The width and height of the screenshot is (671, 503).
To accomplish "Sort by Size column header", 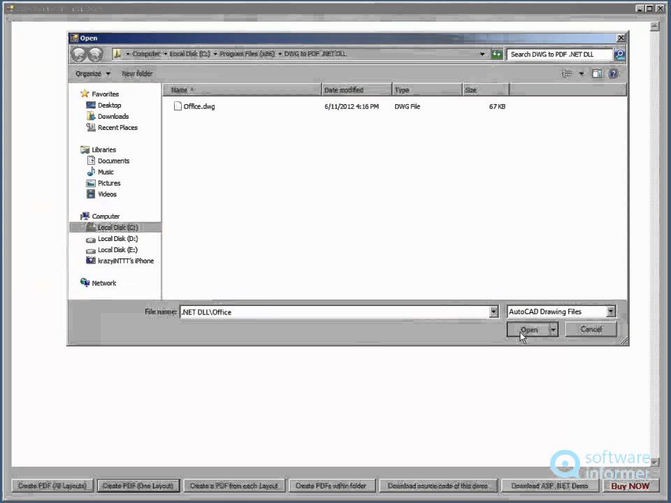I will (486, 90).
